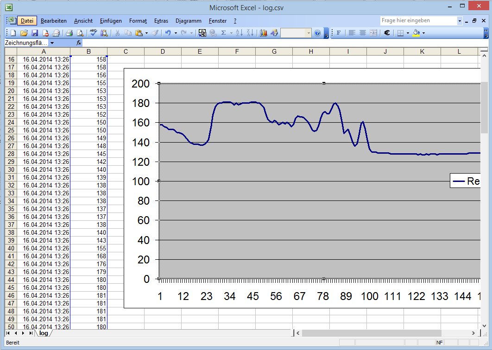This screenshot has width=492, height=350.
Task: Create a new blank workbook
Action: click(x=13, y=33)
